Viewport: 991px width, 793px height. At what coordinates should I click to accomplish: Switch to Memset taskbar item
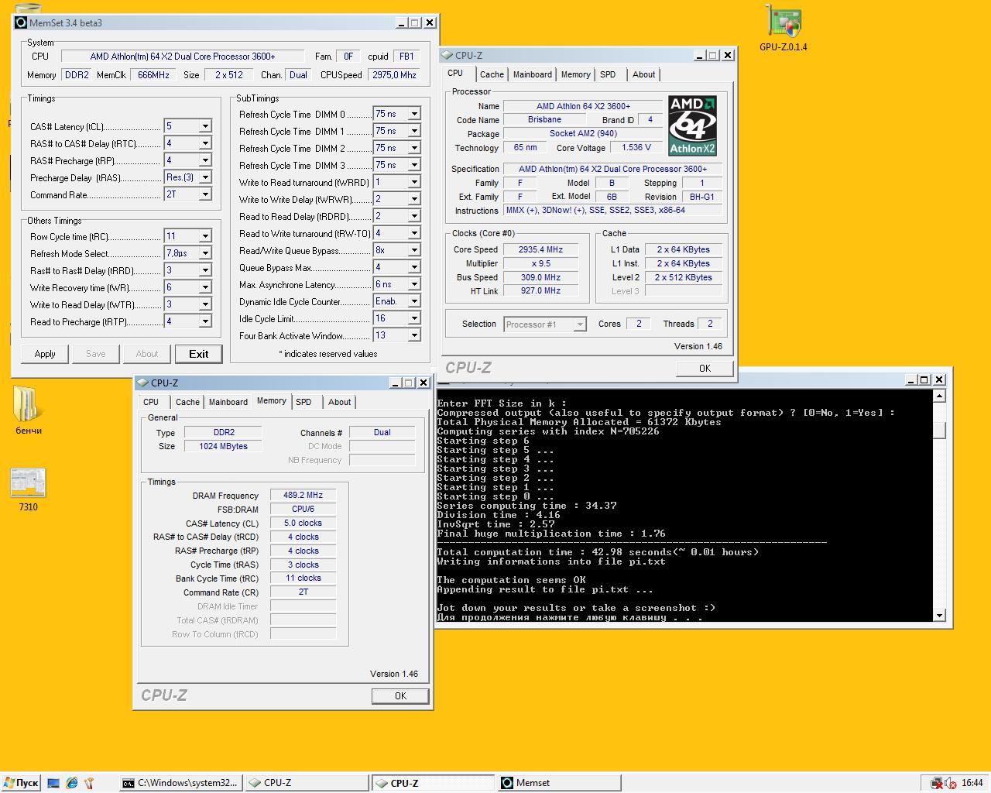click(x=558, y=783)
